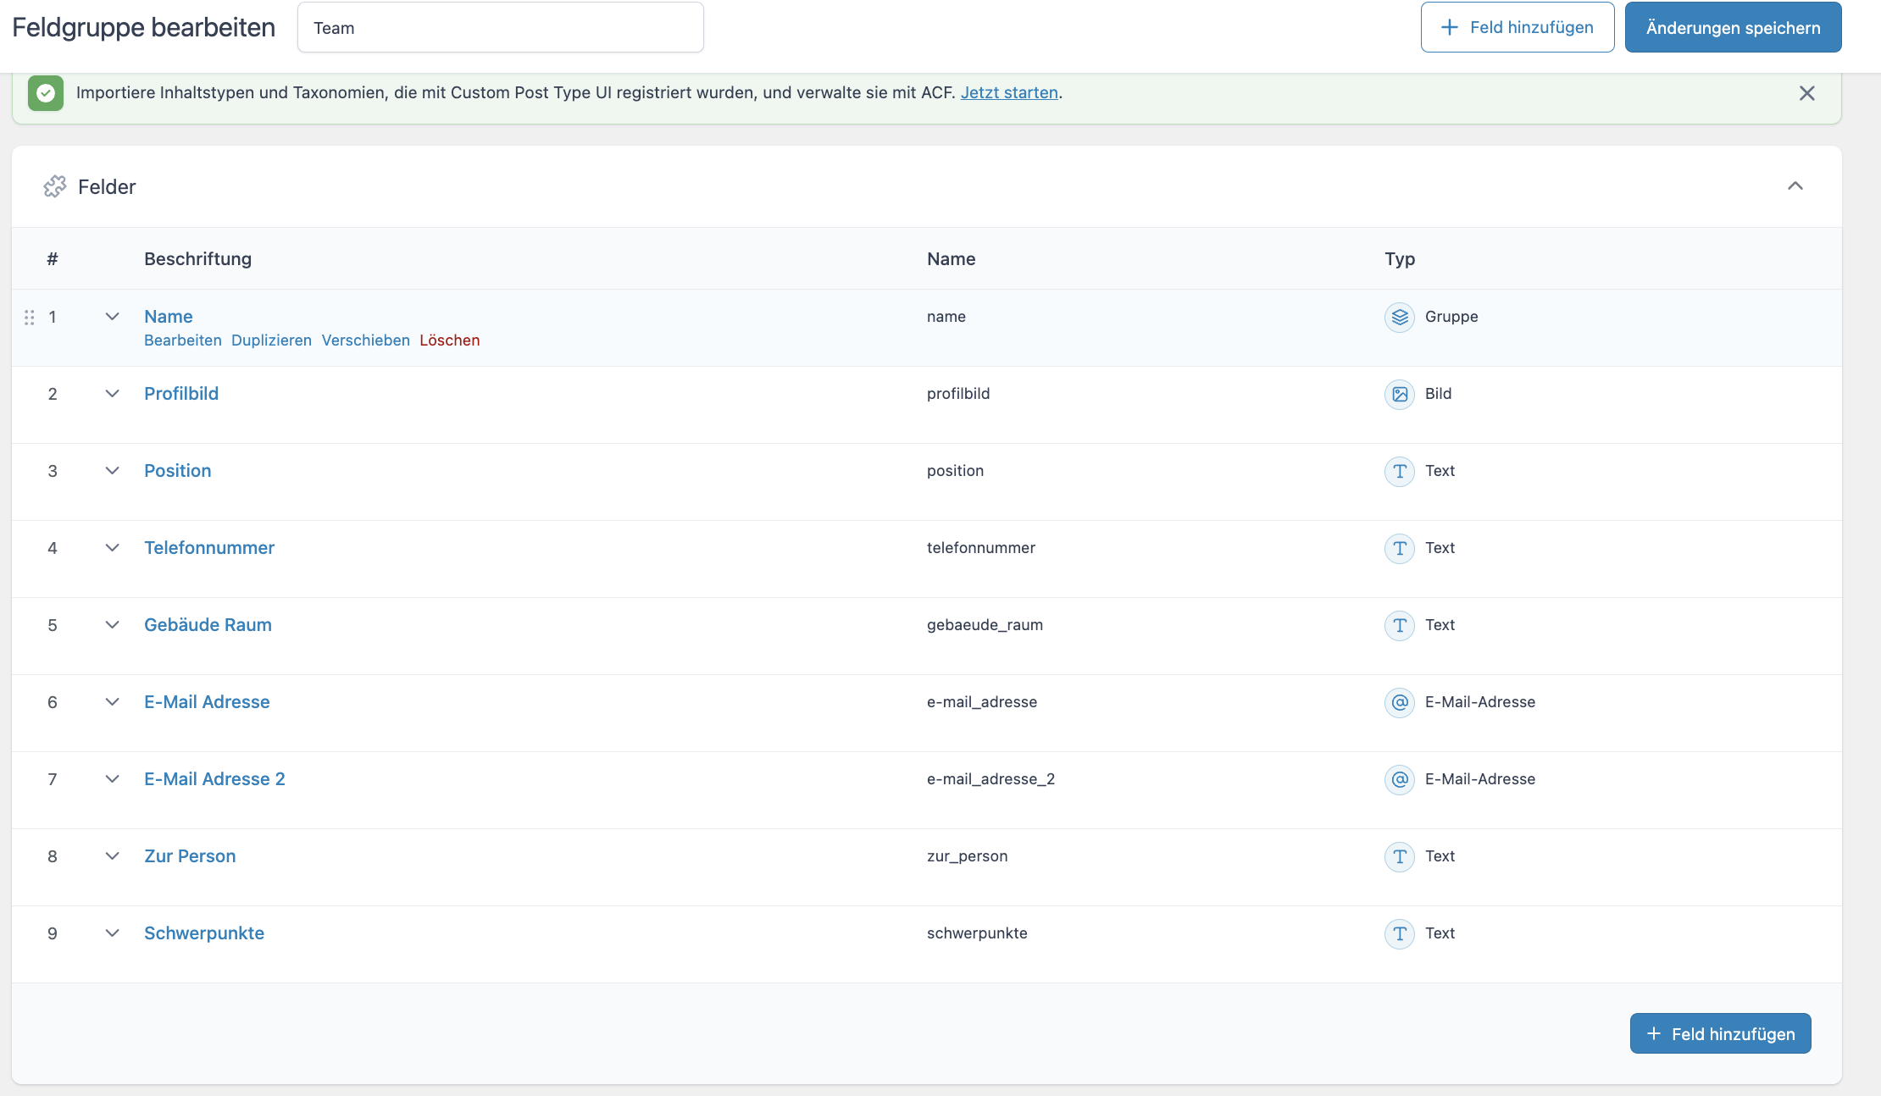Screen dimensions: 1881x1096
Task: Expand the Profilbild field row chevron
Action: [112, 394]
